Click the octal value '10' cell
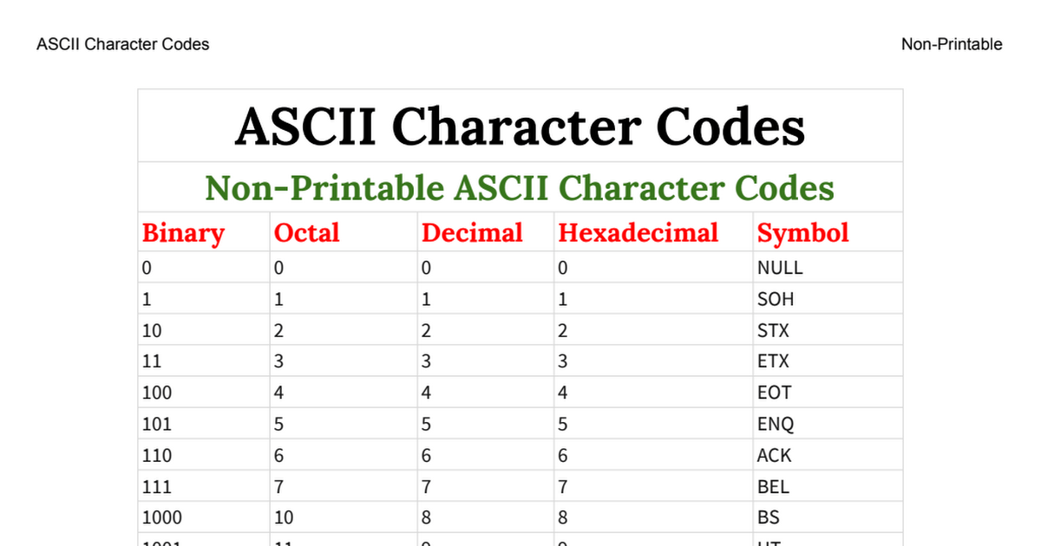Image resolution: width=1041 pixels, height=546 pixels. coord(284,517)
